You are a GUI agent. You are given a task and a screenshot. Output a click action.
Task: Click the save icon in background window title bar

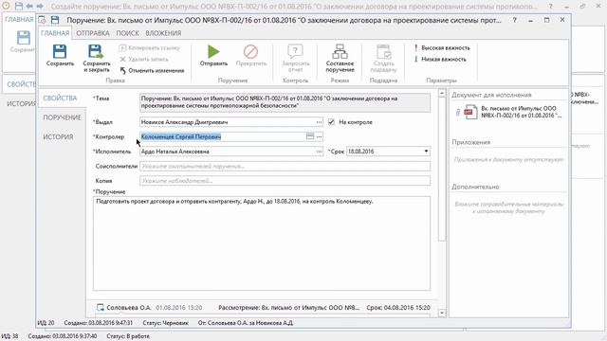click(x=19, y=7)
